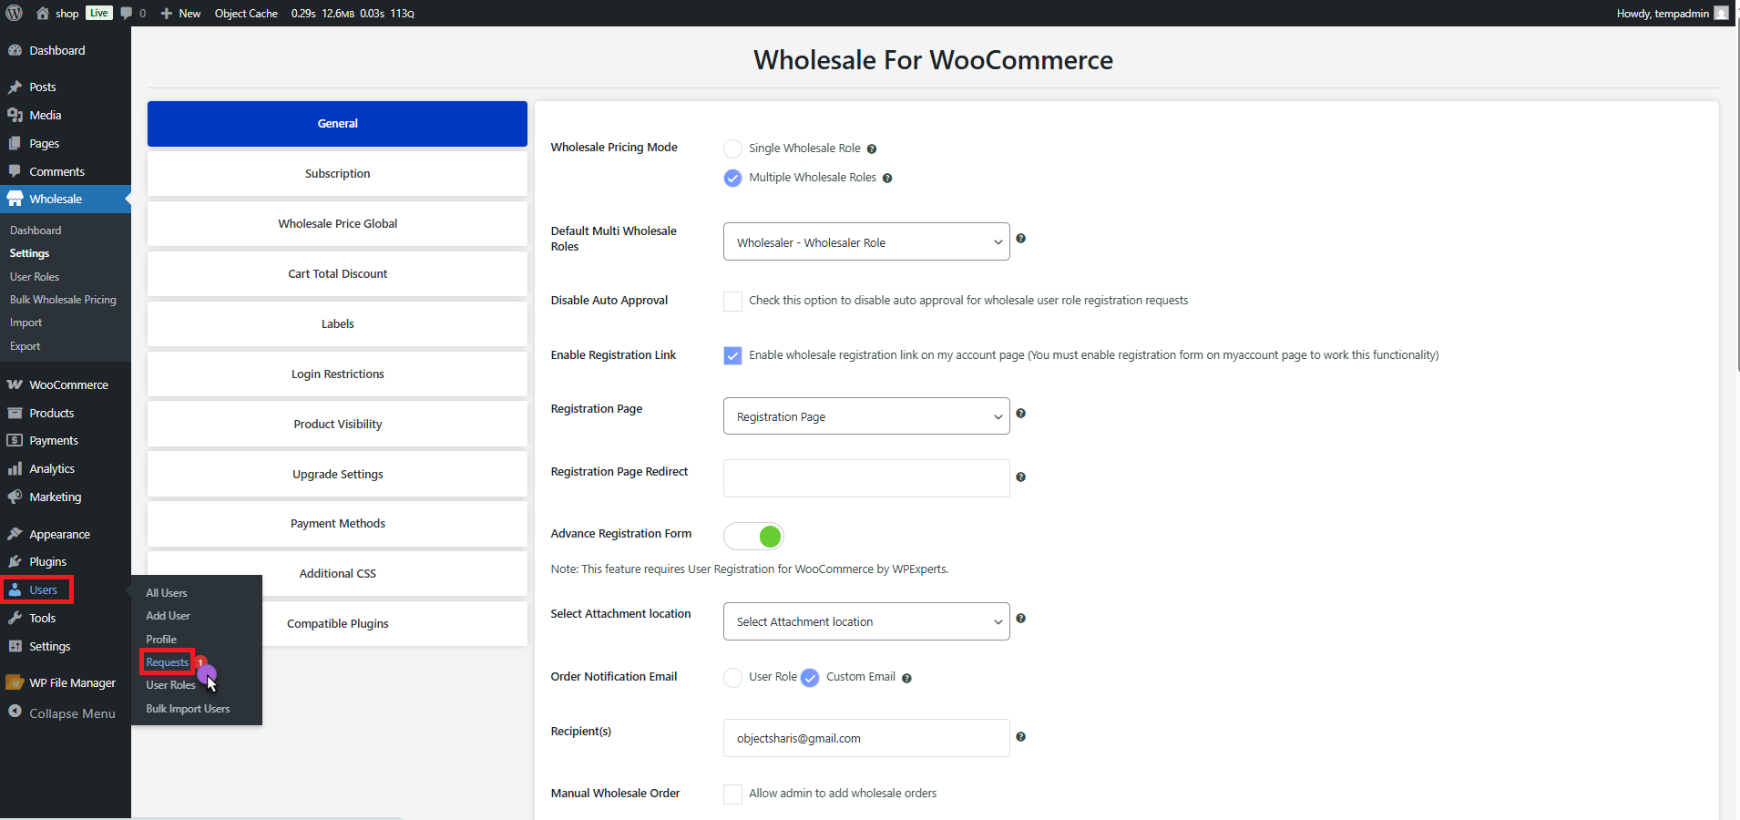Click the Registration Page Redirect input field

click(865, 478)
